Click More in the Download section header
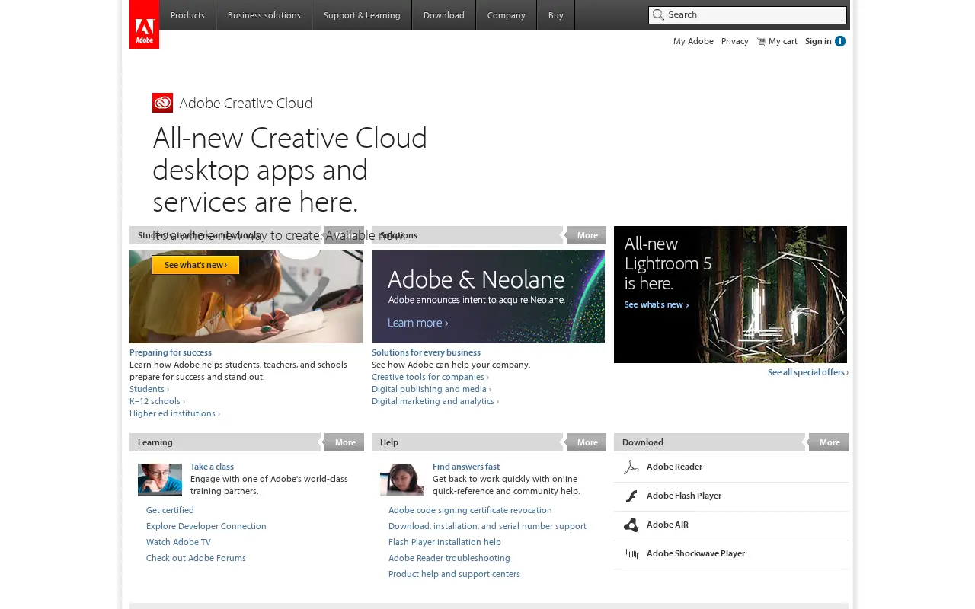This screenshot has height=609, width=975. coord(830,442)
